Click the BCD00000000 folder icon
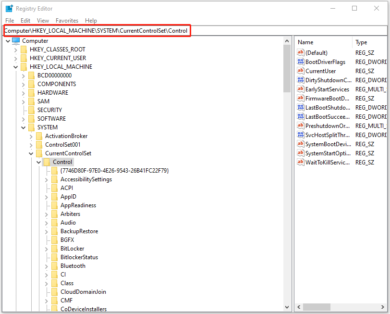This screenshot has width=390, height=314. pyautogui.click(x=31, y=75)
